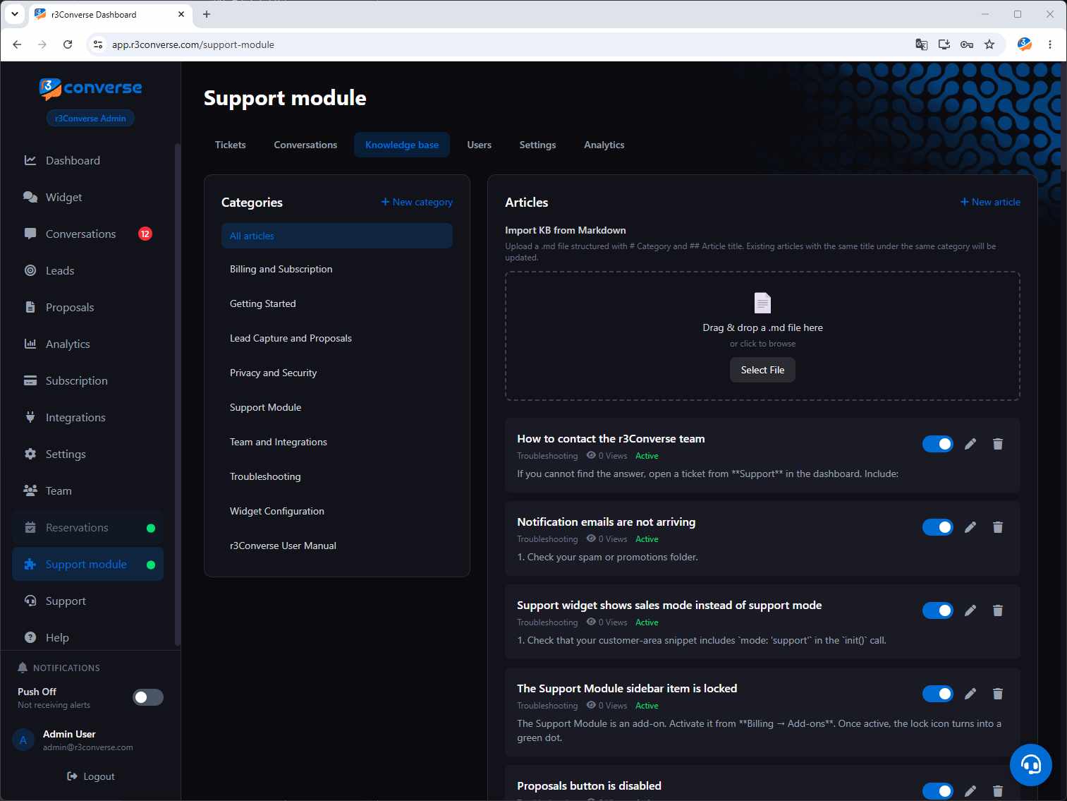Toggle off 'Support widget shows sales mode' article
1067x801 pixels.
tap(938, 610)
